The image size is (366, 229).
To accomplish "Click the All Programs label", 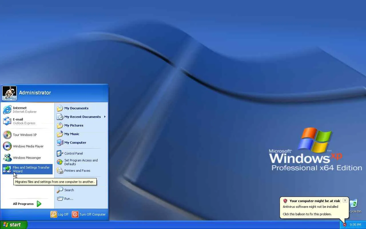I will (x=23, y=204).
